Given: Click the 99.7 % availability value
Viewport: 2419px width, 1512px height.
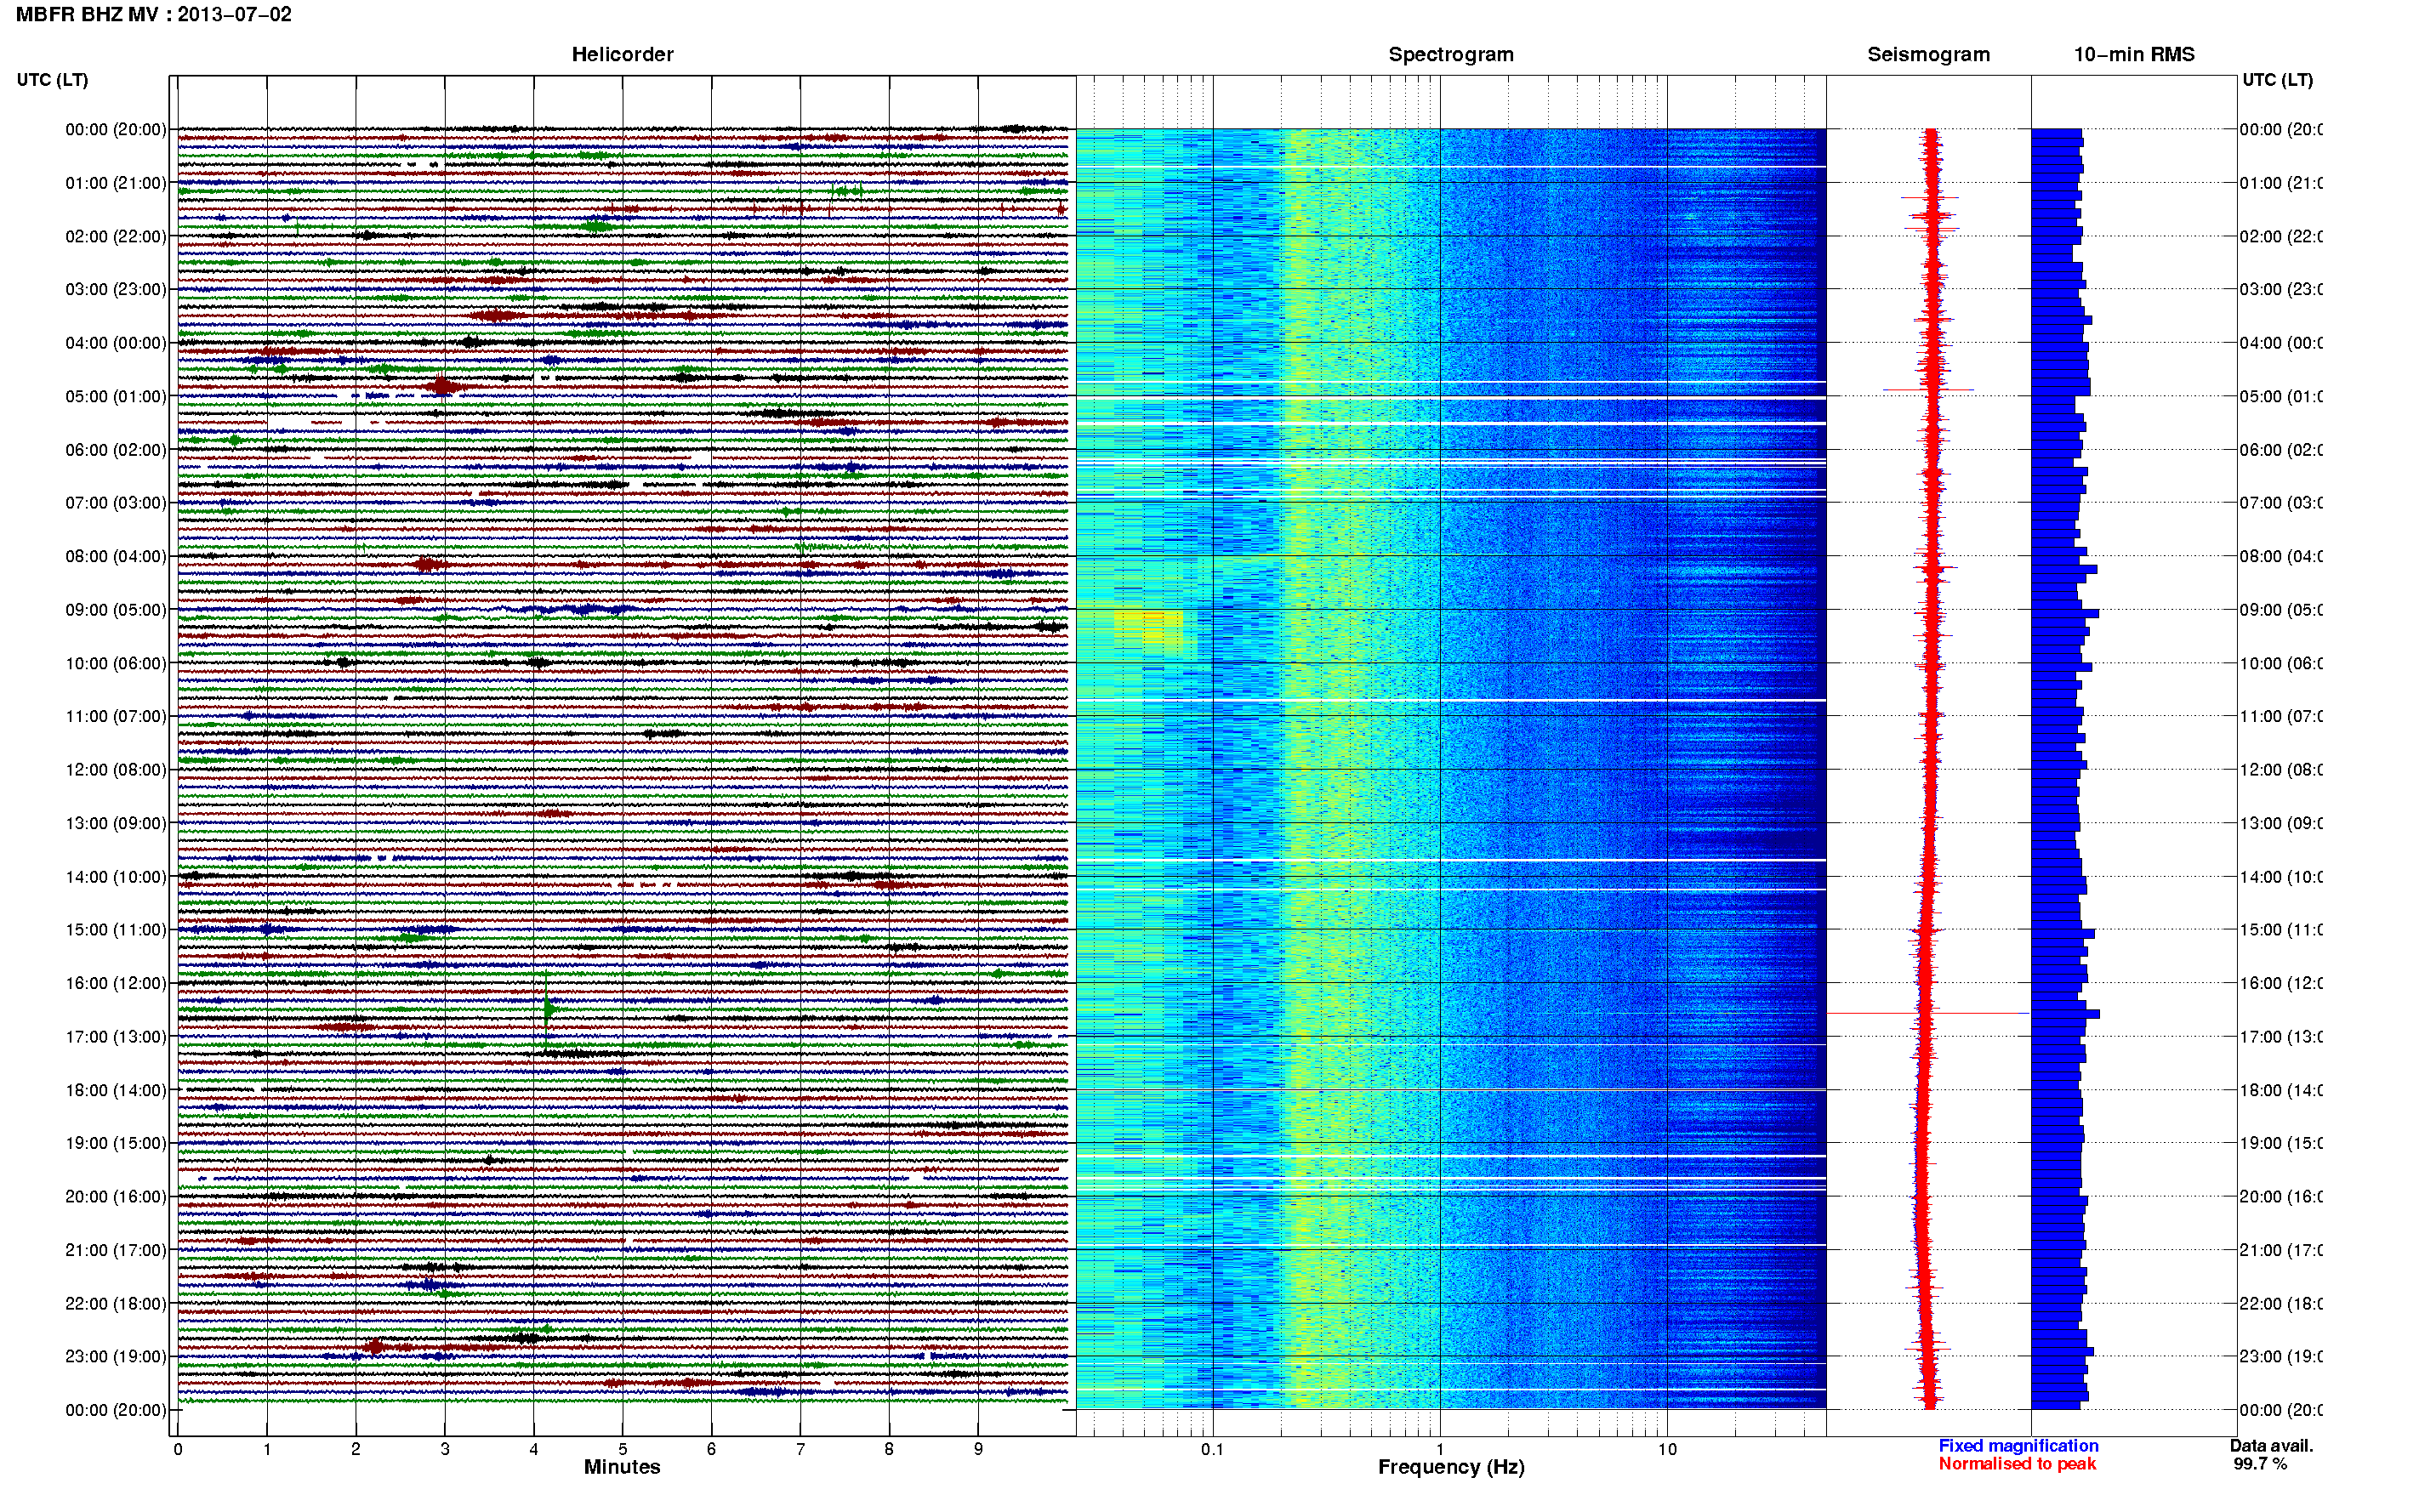Looking at the screenshot, I should click(2260, 1464).
